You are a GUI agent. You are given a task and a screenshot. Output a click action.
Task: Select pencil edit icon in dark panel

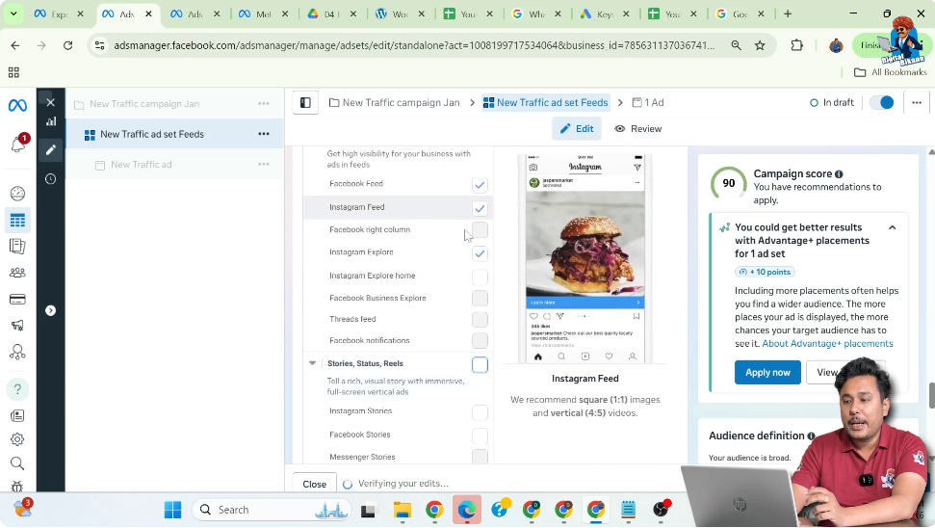[51, 149]
